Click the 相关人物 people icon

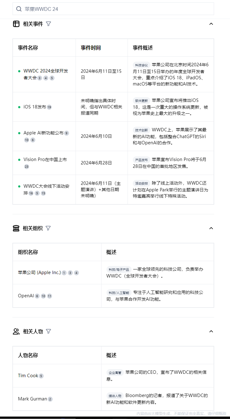[x=16, y=331]
